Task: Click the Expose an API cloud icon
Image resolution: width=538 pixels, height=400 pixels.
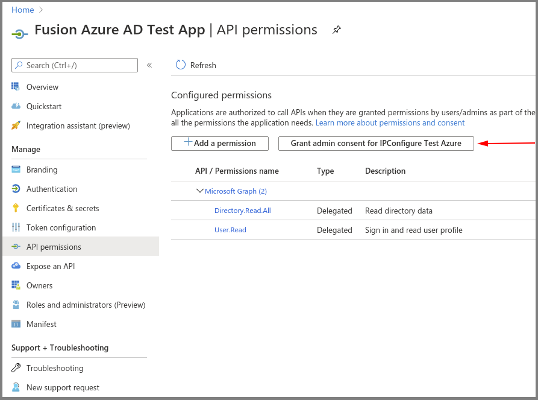Action: click(16, 266)
